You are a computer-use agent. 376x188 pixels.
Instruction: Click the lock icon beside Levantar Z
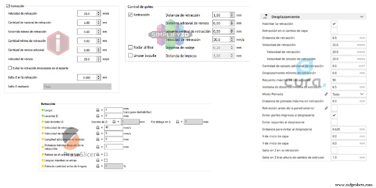pyautogui.click(x=98, y=116)
